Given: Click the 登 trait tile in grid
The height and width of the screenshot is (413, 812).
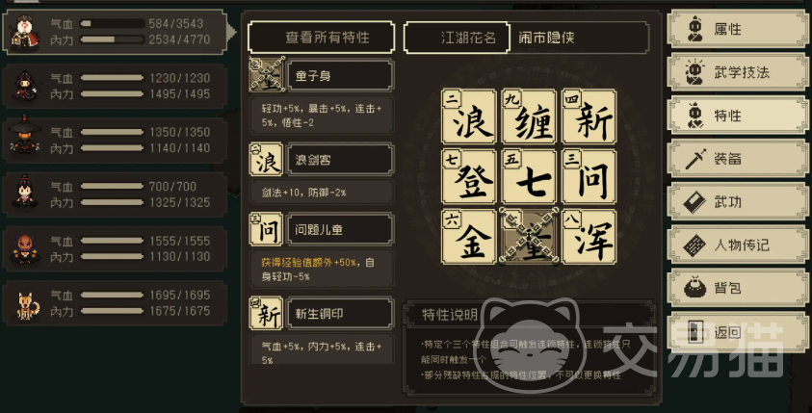Looking at the screenshot, I should (x=469, y=176).
